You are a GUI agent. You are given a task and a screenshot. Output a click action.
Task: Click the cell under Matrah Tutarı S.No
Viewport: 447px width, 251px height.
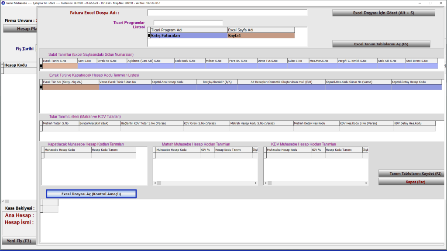59,129
